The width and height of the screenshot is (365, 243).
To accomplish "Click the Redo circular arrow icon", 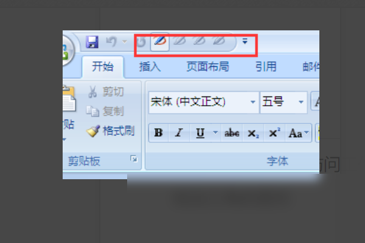I will point(141,43).
